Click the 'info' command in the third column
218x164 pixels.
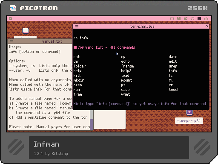[x=173, y=71]
